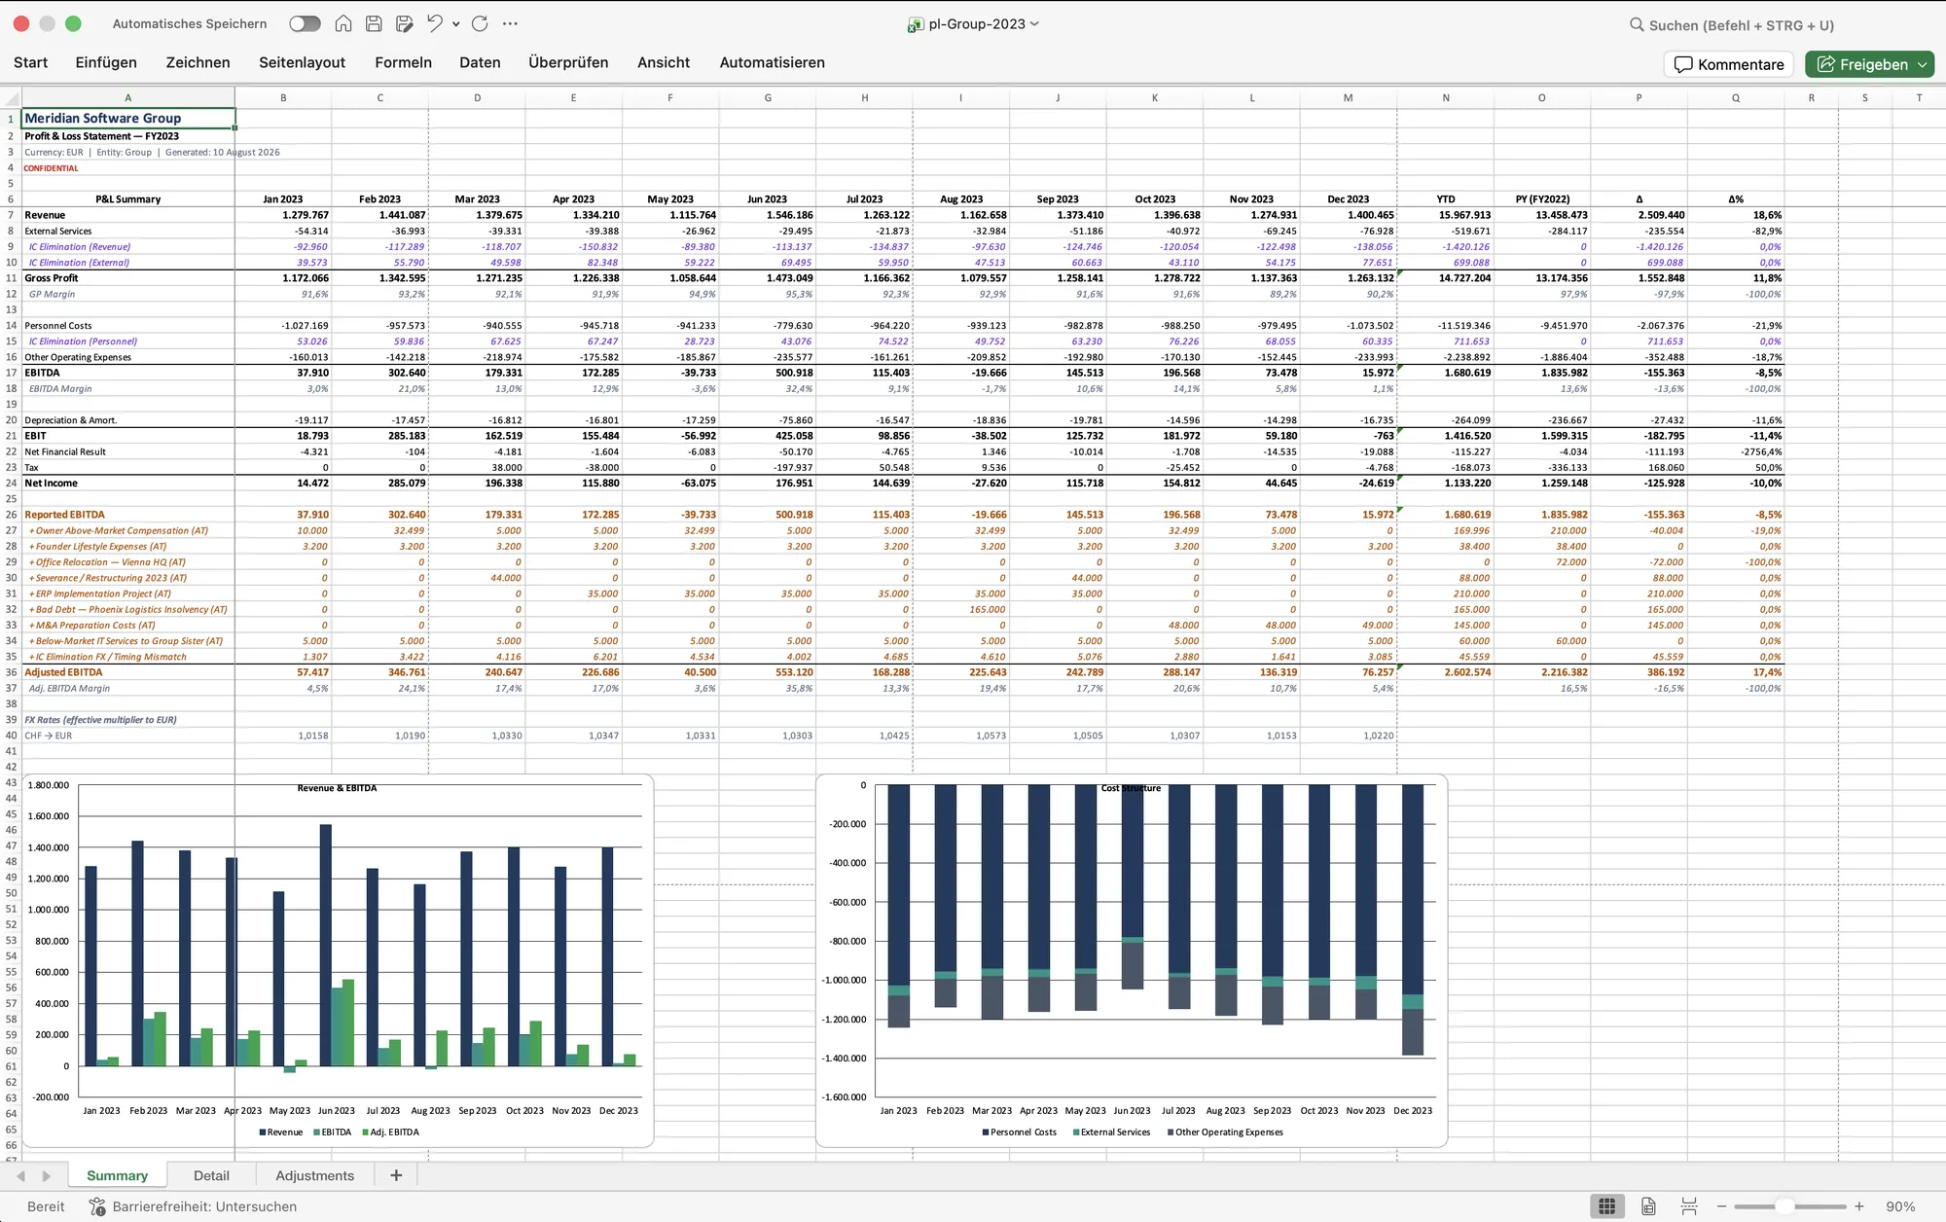Select column header N
The image size is (1946, 1222).
[x=1446, y=97]
